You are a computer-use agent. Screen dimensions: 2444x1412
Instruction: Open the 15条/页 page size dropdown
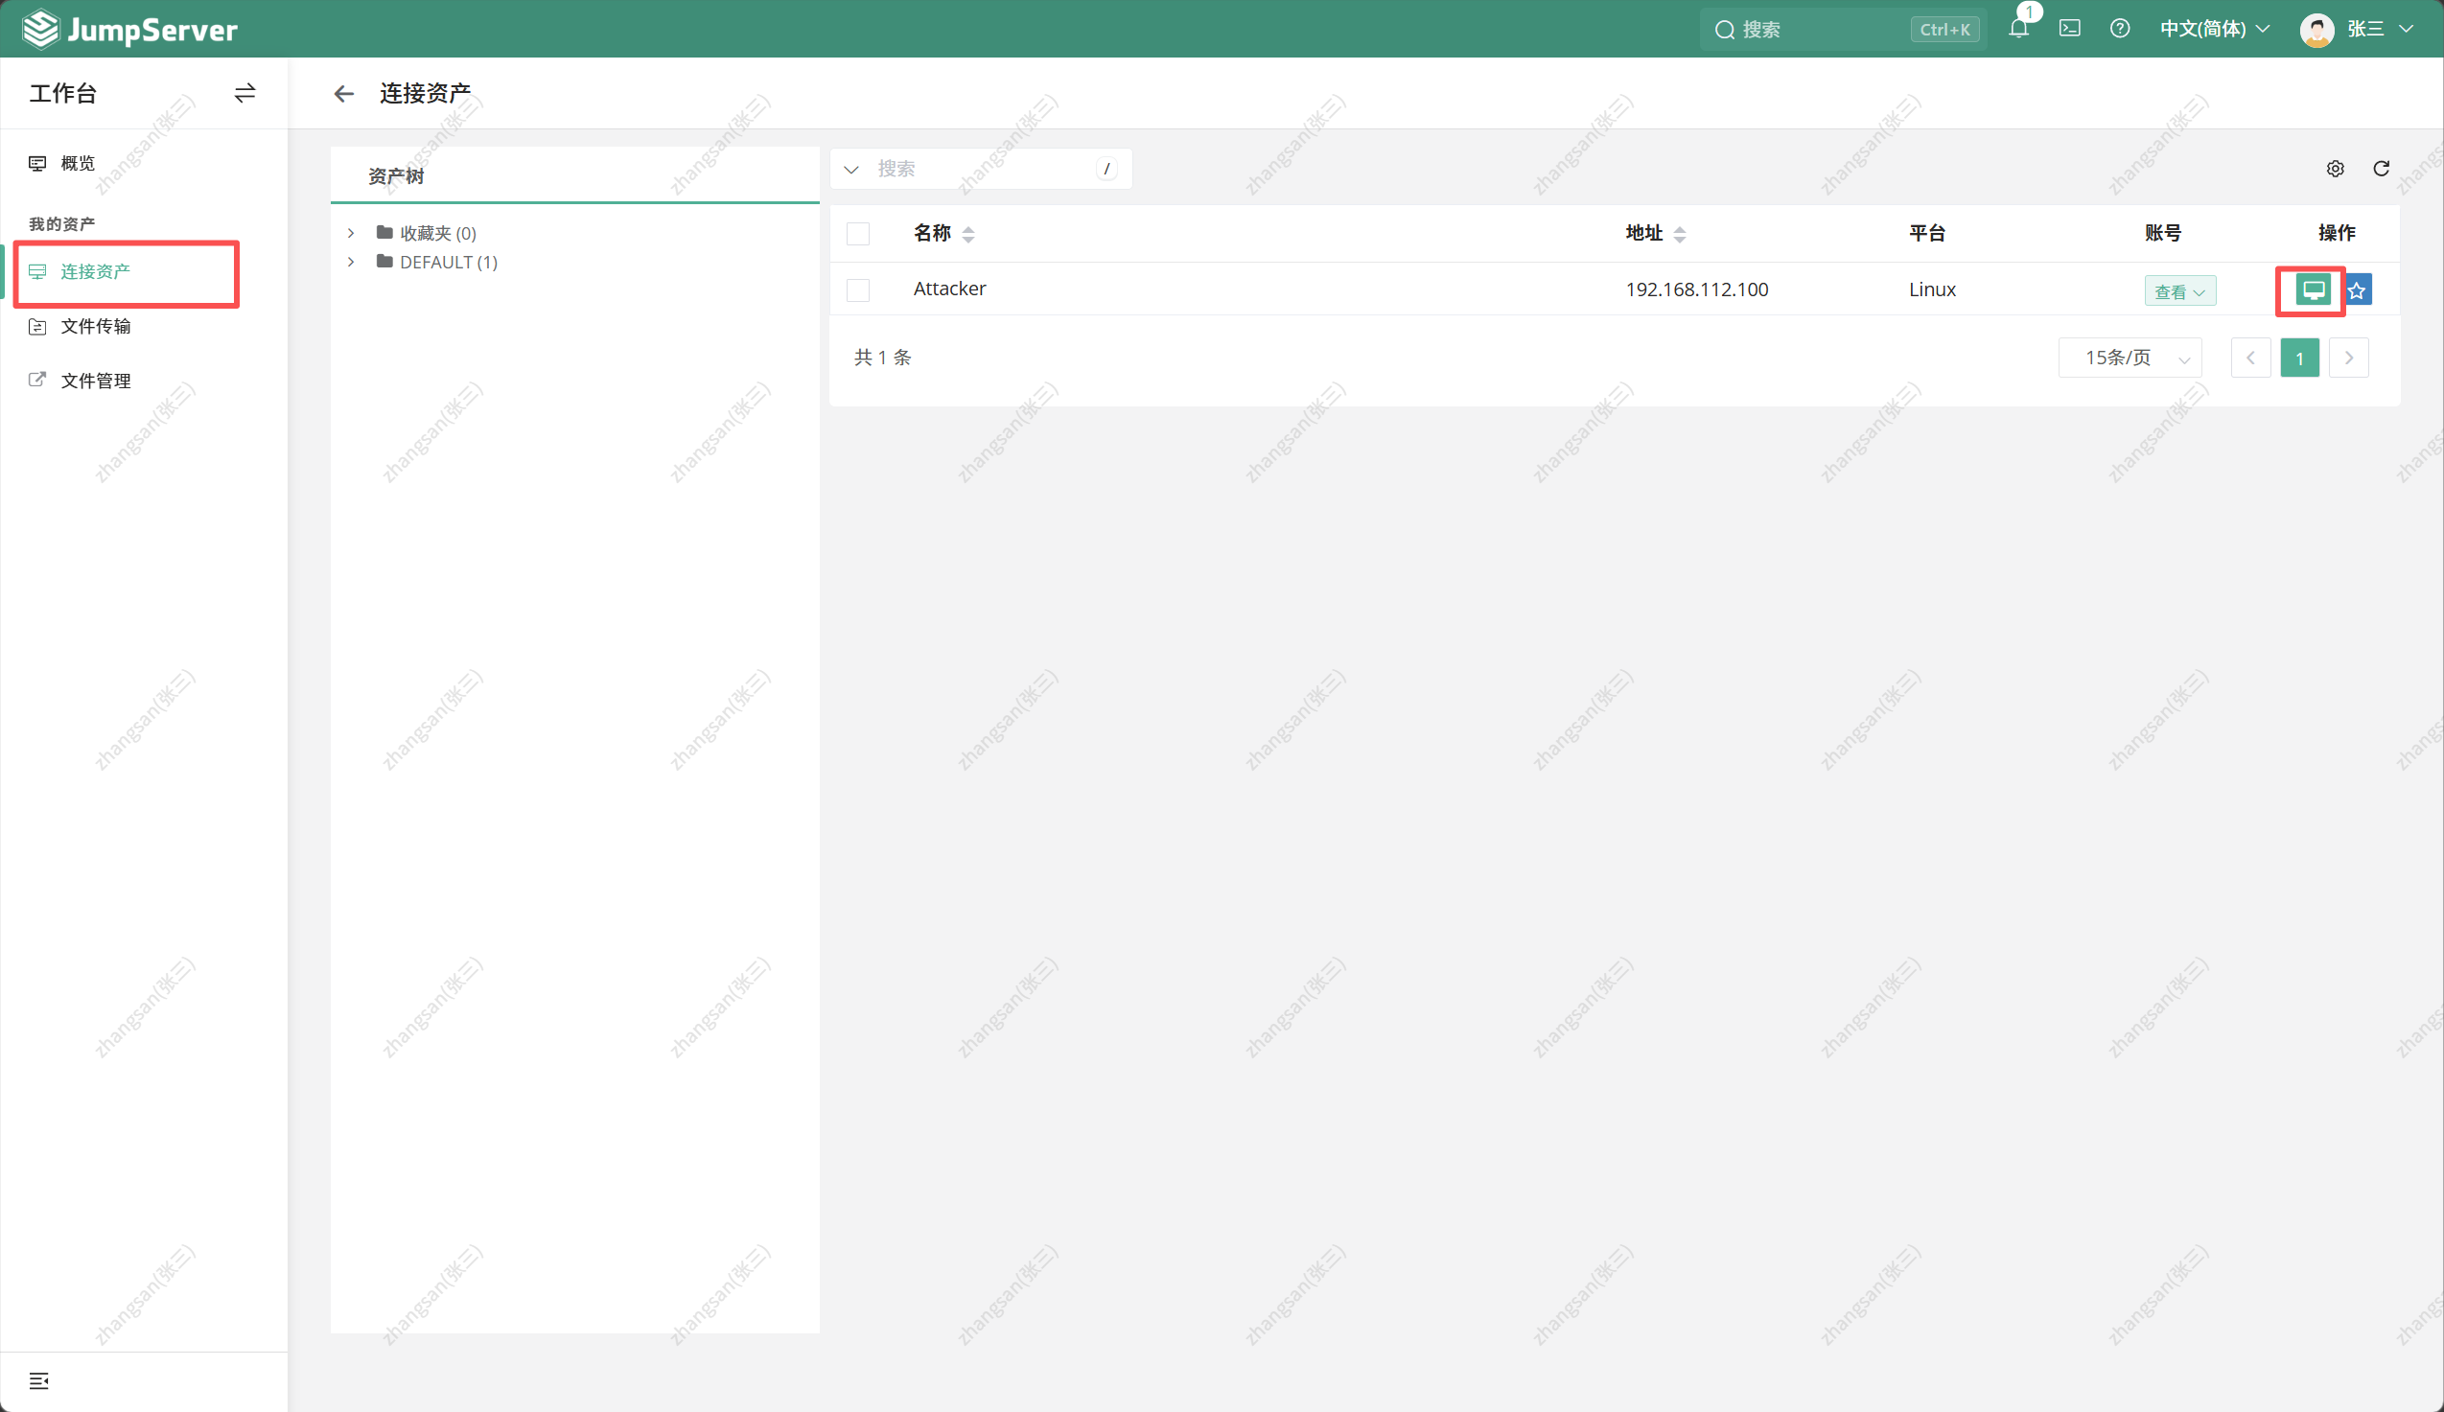pos(2130,358)
